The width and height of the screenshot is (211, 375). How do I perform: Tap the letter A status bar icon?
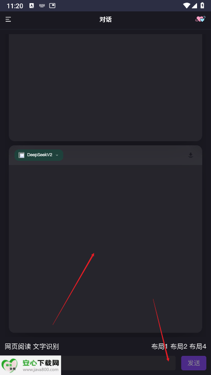click(x=32, y=6)
